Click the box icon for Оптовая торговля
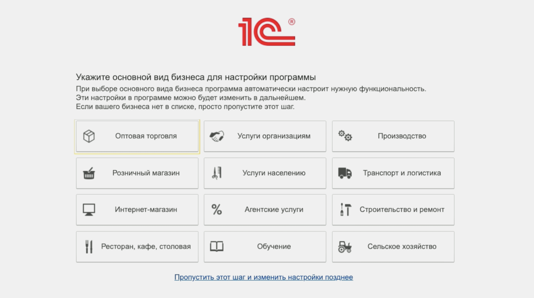The image size is (534, 298). point(89,136)
